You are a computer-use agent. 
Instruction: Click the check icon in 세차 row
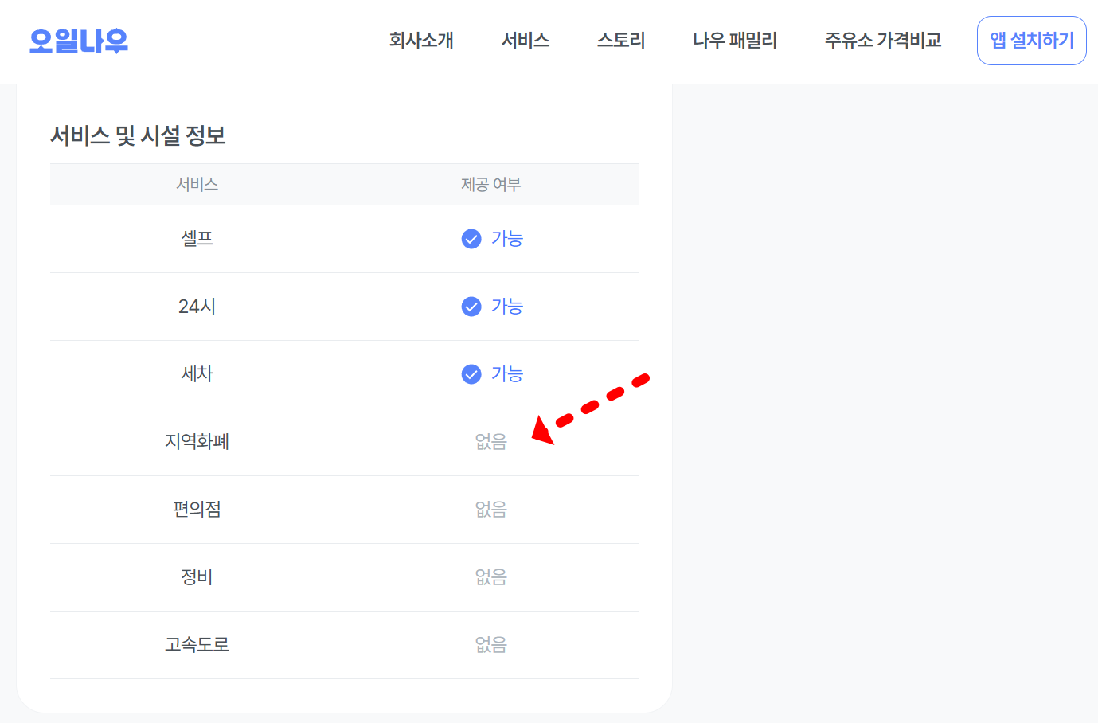click(471, 374)
